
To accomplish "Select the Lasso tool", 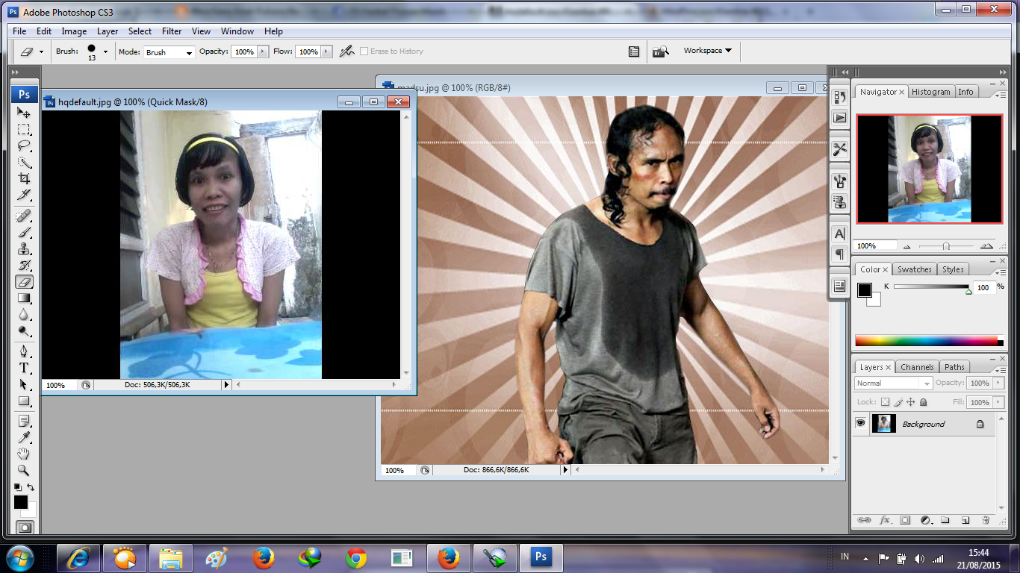I will [x=24, y=146].
